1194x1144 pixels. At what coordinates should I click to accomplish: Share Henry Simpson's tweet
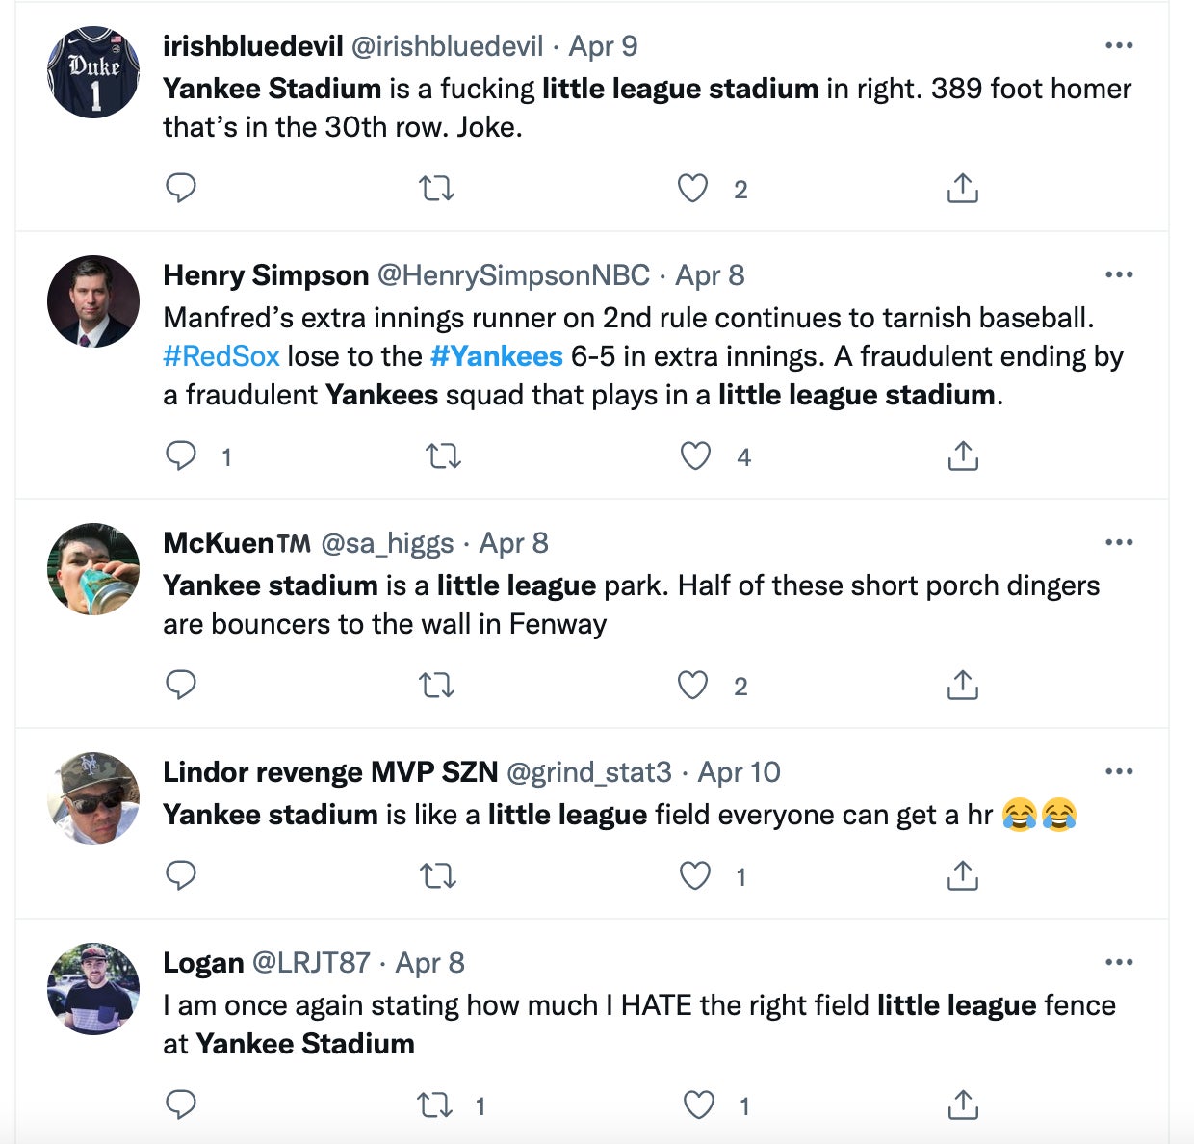[962, 455]
